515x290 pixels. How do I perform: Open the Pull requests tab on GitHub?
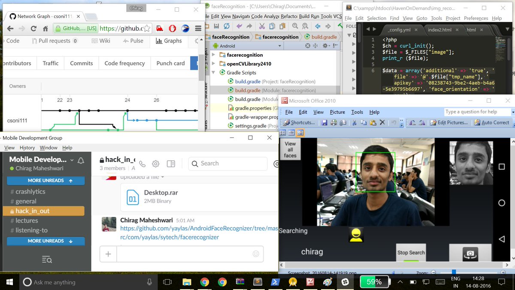point(55,41)
